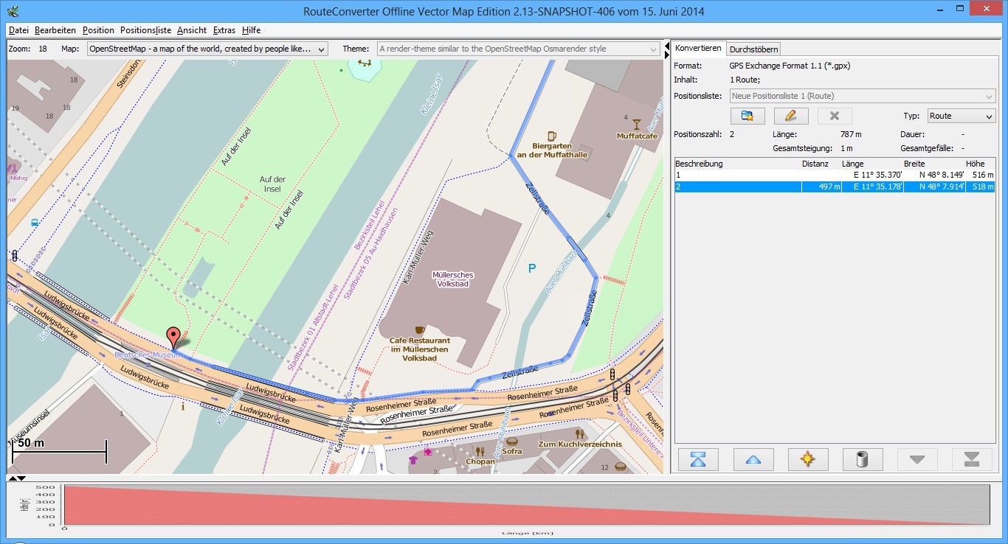The height and width of the screenshot is (544, 1008).
Task: Click the pencil rename position list button
Action: (790, 116)
